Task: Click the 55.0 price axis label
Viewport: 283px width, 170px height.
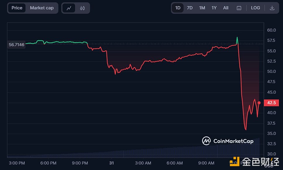Action: click(272, 51)
